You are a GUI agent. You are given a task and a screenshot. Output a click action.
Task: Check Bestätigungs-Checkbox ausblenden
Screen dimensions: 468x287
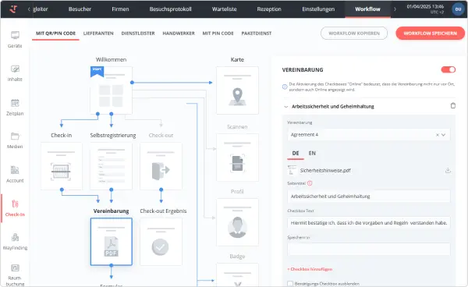coord(290,283)
